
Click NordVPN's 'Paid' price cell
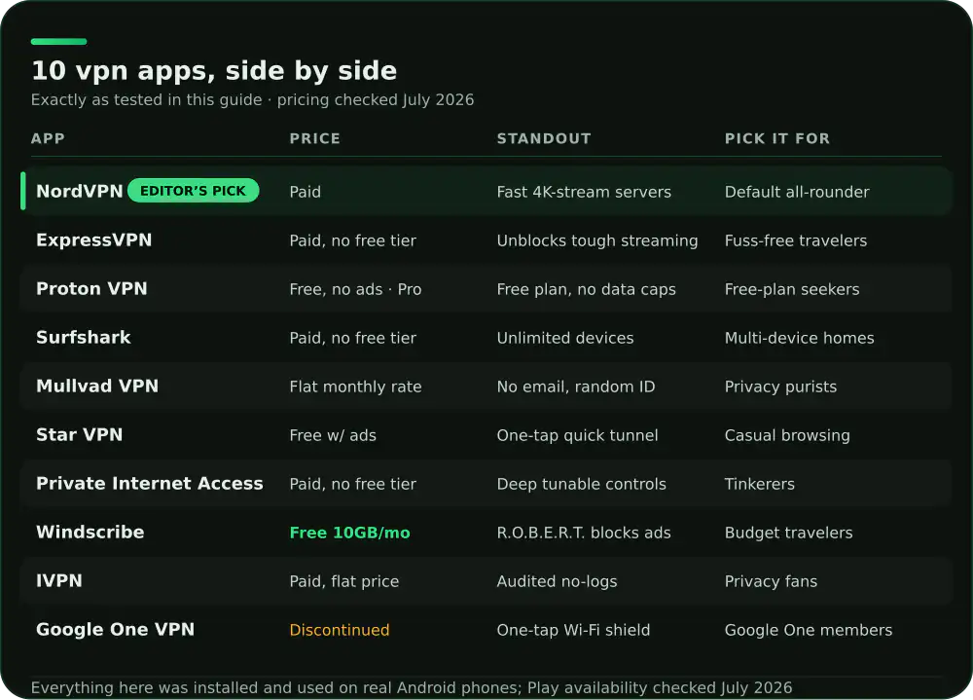pyautogui.click(x=305, y=192)
